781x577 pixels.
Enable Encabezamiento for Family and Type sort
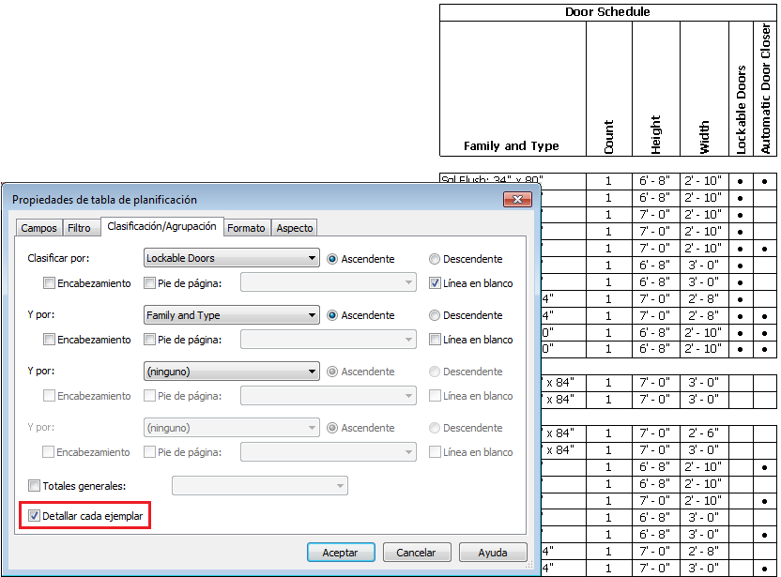click(x=49, y=340)
